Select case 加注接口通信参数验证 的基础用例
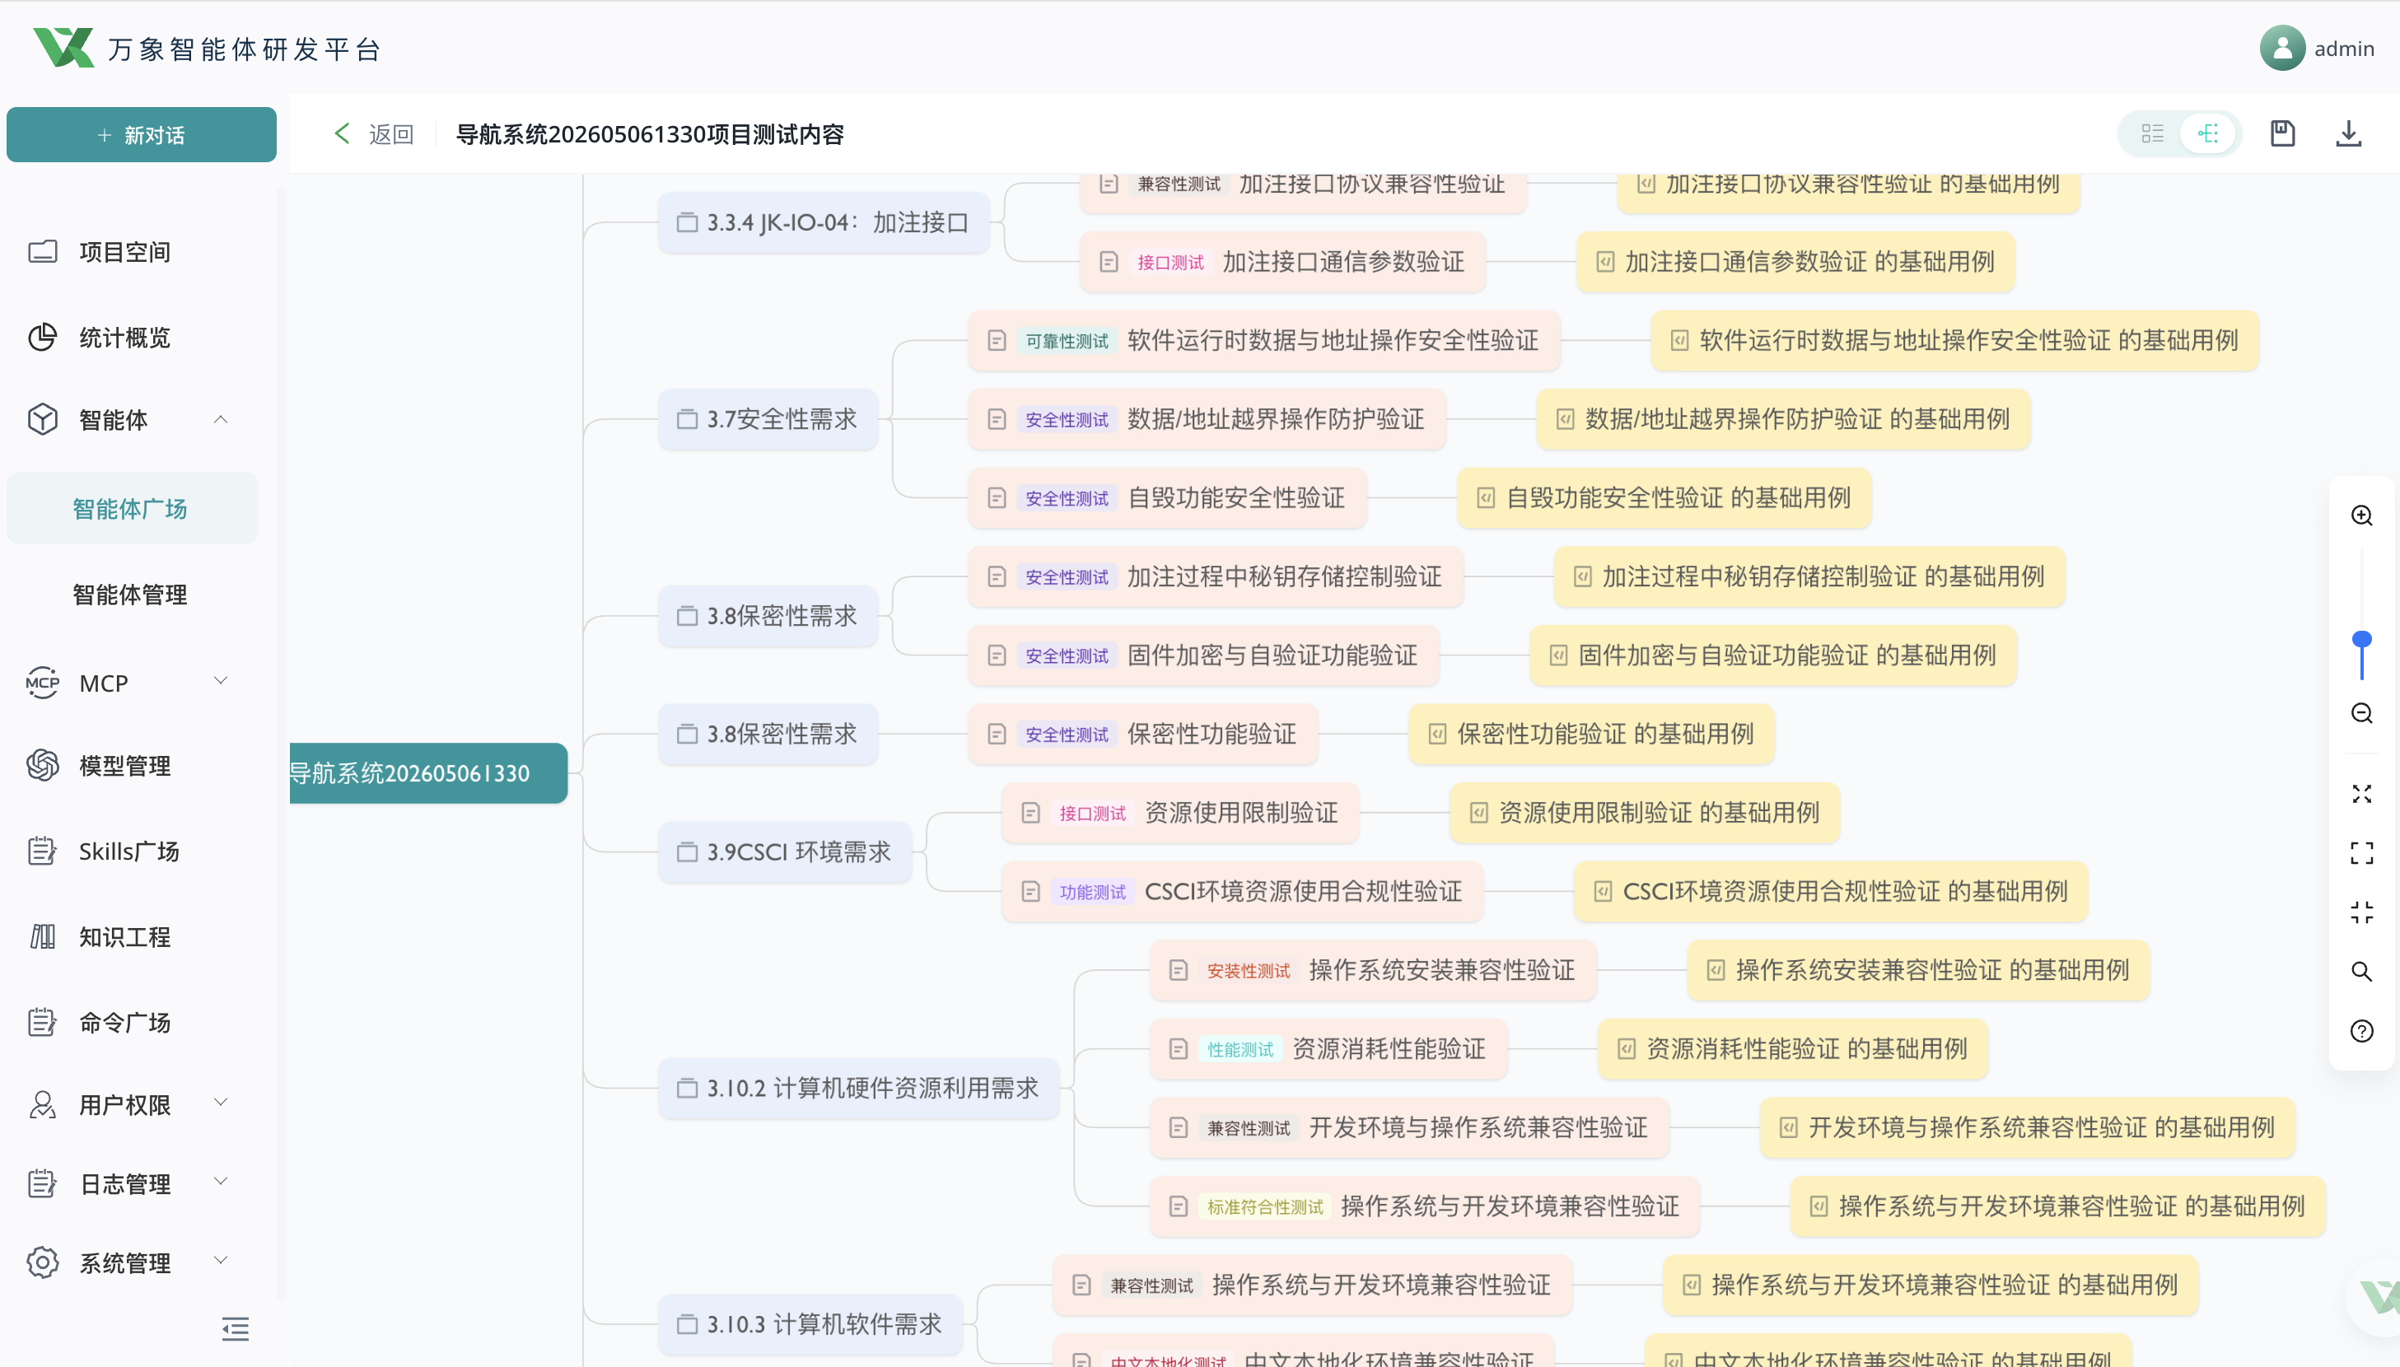 [x=1796, y=261]
